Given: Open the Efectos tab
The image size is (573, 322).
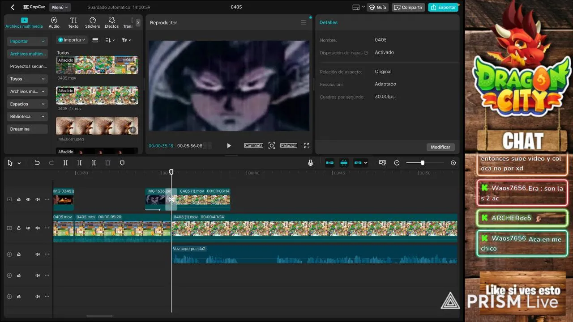Looking at the screenshot, I should 112,23.
